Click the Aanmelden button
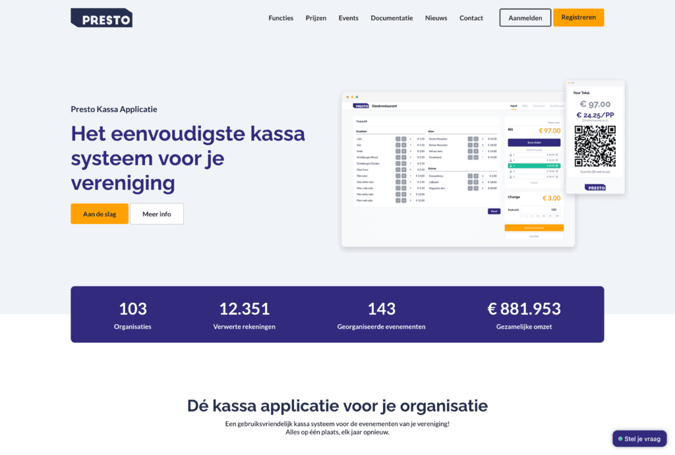Viewport: 675px width, 455px height. click(525, 18)
